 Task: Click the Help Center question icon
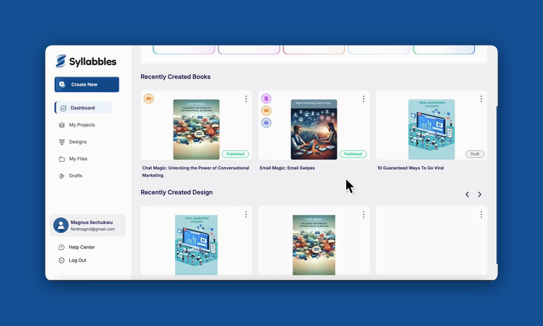62,247
